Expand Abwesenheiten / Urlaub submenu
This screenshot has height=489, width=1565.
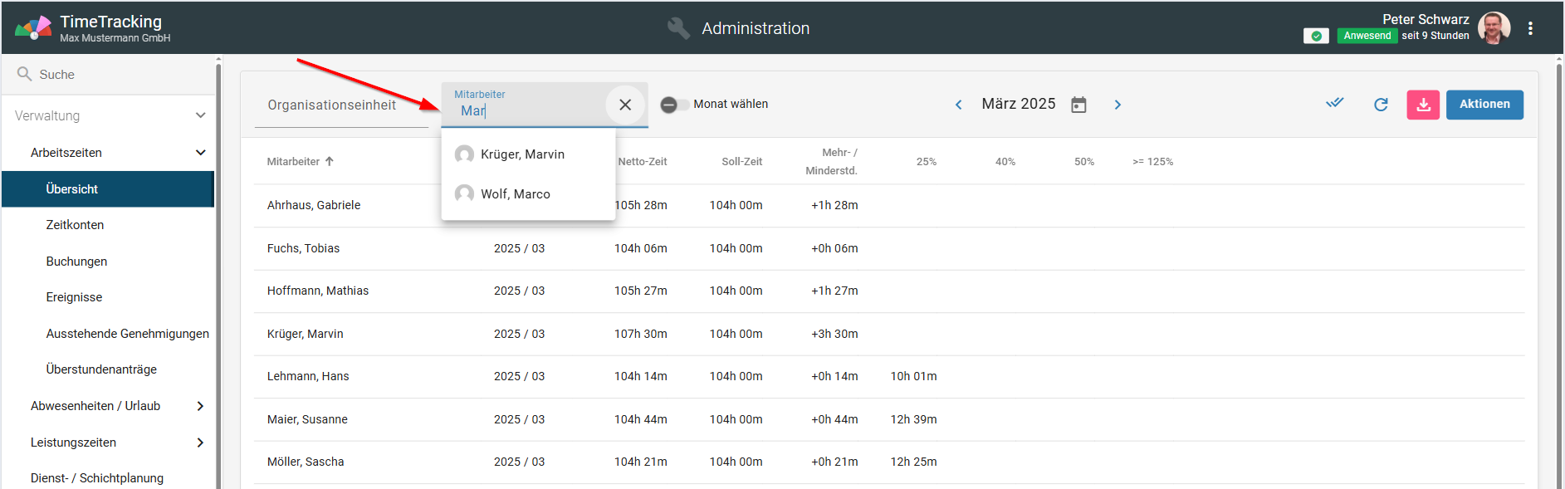tap(200, 406)
